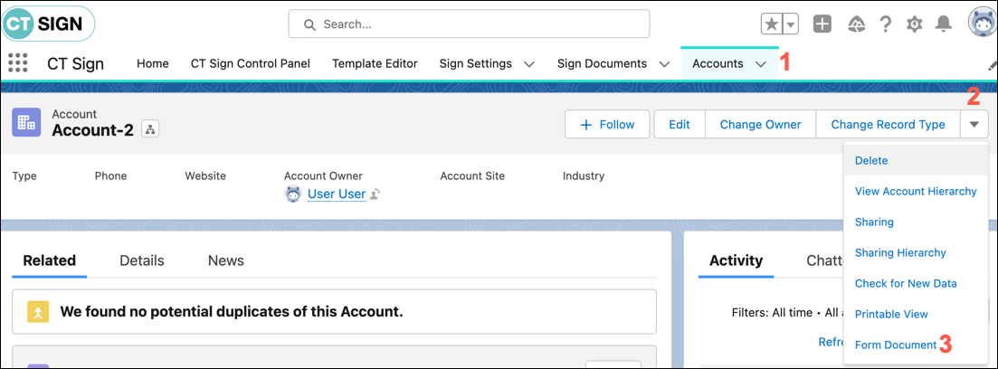
Task: Click the Phone field label
Action: click(x=110, y=175)
